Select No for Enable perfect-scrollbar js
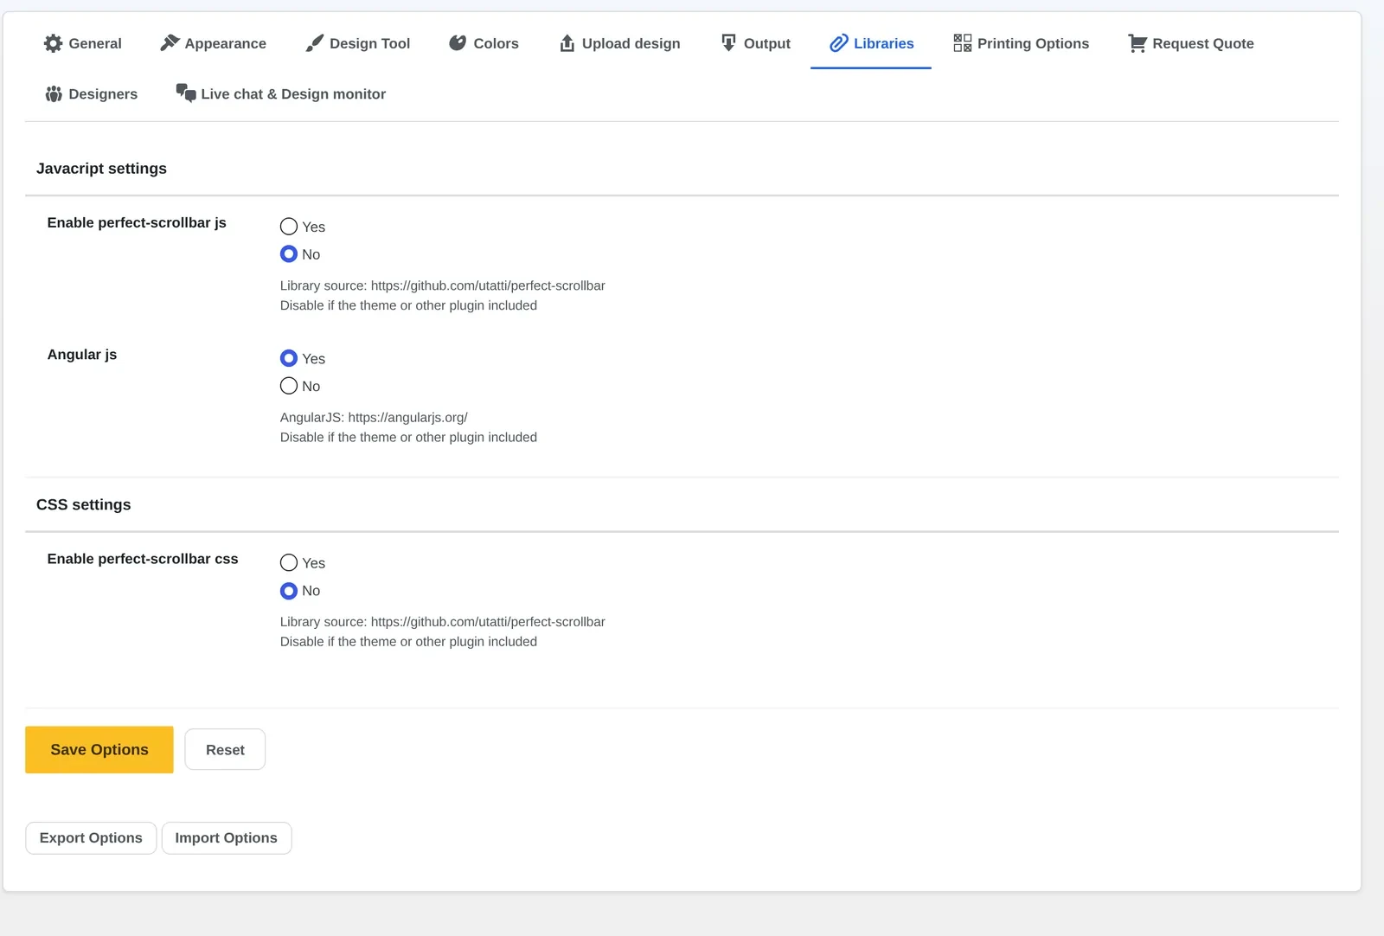 [289, 254]
